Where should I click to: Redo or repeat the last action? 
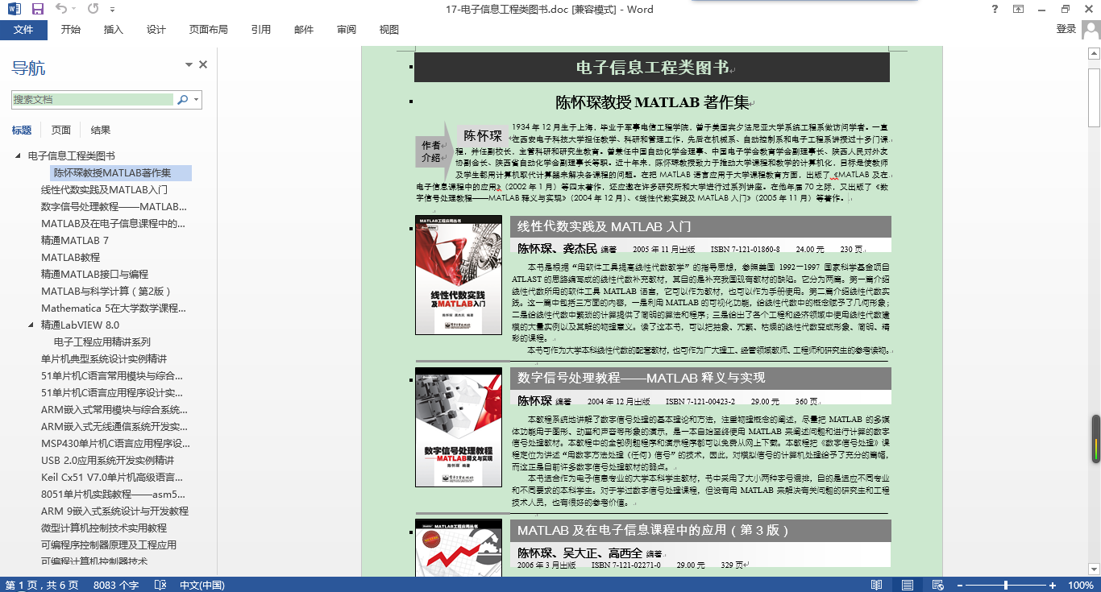click(93, 9)
